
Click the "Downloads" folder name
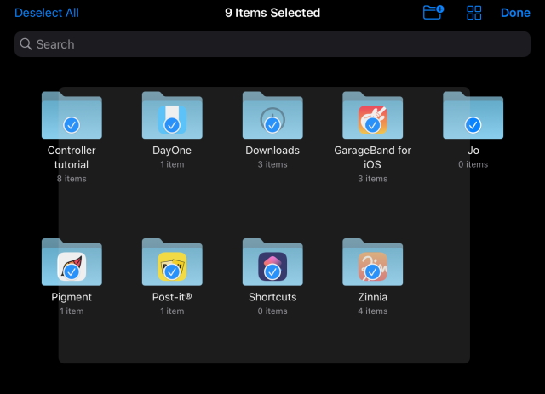click(x=272, y=151)
